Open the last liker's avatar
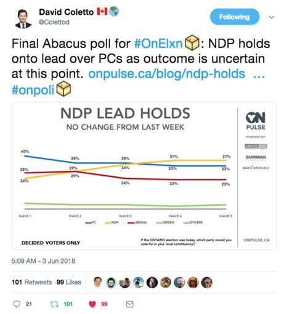Image resolution: width=292 pixels, height=314 pixels. coord(207,283)
